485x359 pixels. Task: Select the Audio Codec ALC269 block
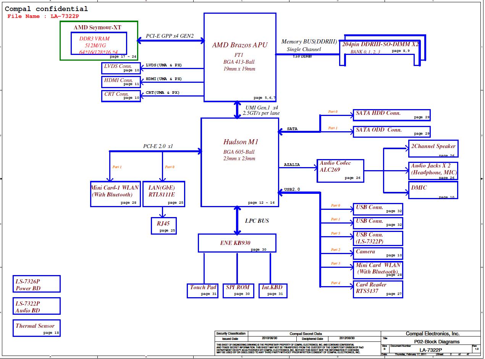coord(340,171)
